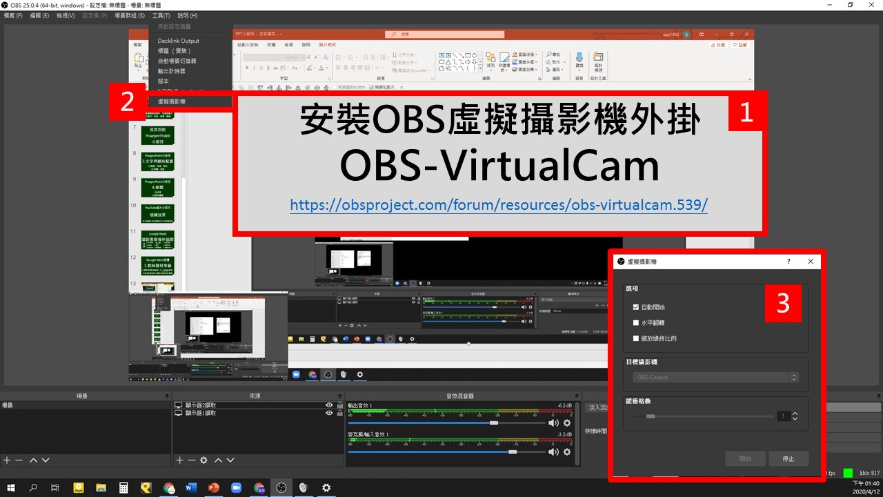
Task: Open the 檔案 (F) menu
Action: [x=13, y=15]
